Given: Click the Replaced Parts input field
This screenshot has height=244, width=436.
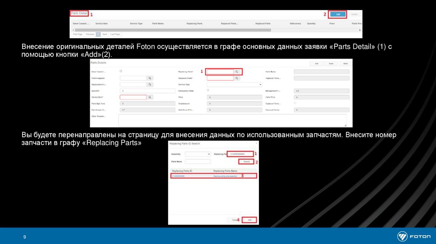Looking at the screenshot, I should (220, 78).
